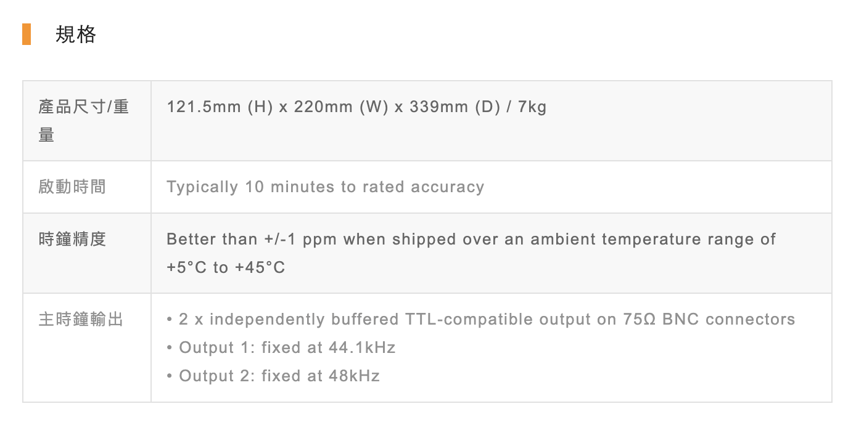The width and height of the screenshot is (856, 425).
Task: Select the 啟動時間 label cell
Action: coord(72,187)
